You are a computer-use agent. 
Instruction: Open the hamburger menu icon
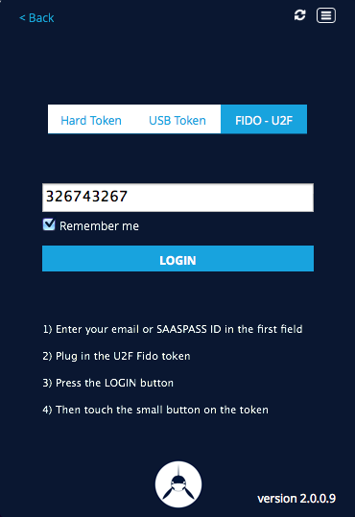coord(326,15)
